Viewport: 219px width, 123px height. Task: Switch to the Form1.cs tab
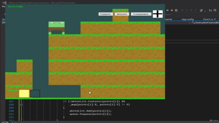[x=208, y=19]
